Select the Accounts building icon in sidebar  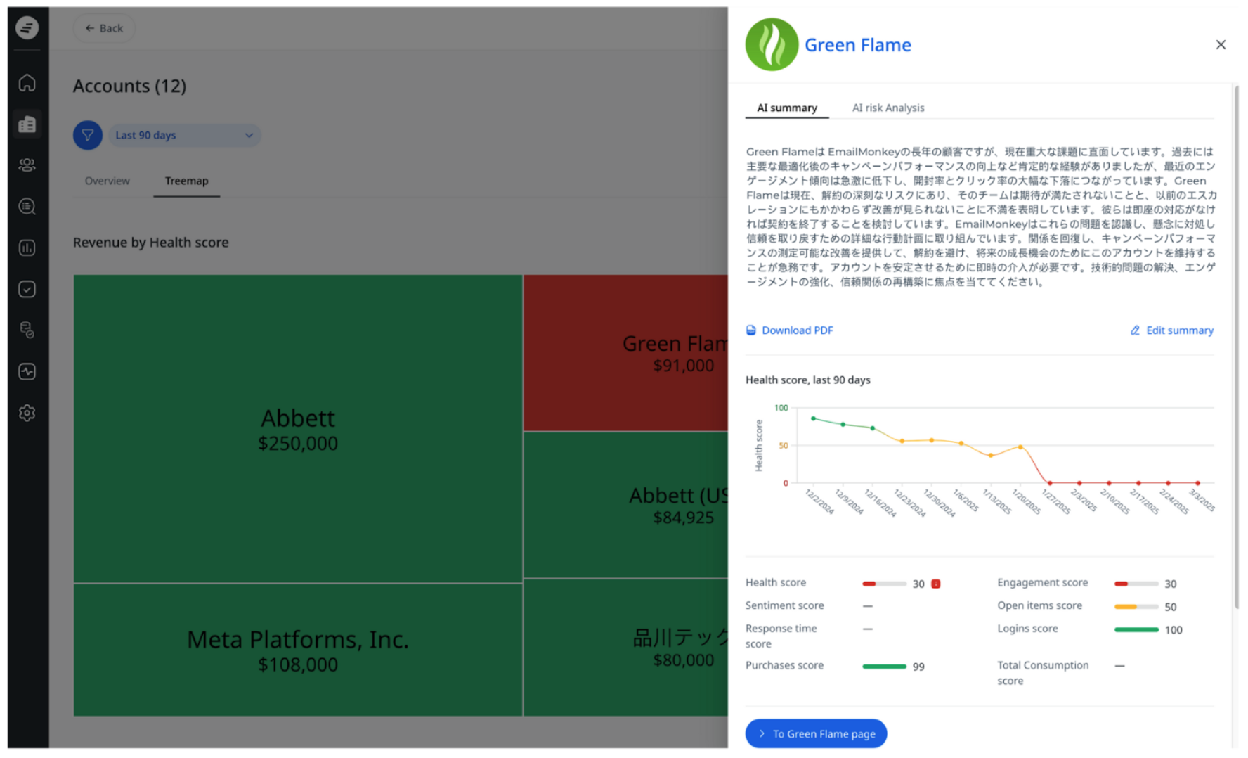click(27, 124)
